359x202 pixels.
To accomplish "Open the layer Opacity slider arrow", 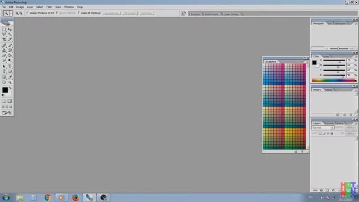I will pyautogui.click(x=355, y=127).
